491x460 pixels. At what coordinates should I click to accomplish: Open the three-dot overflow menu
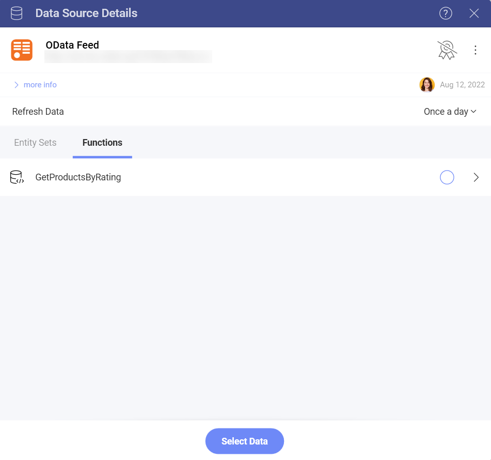click(x=476, y=50)
